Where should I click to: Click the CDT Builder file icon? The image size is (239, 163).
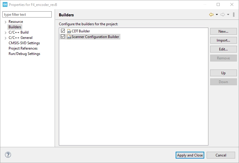69,31
